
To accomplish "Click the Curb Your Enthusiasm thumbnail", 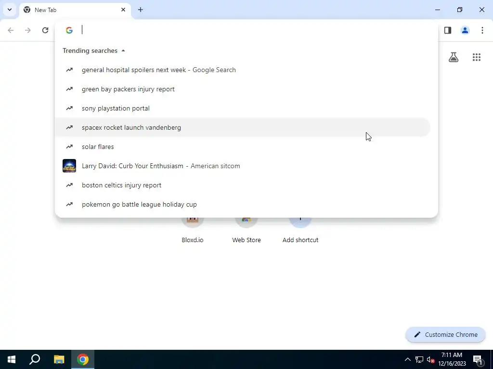I will [x=69, y=166].
